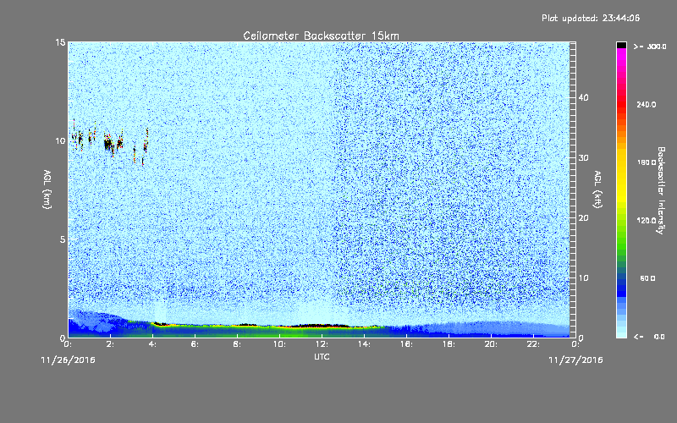
Task: Select the "60.0" colorbar label
Action: (x=647, y=278)
